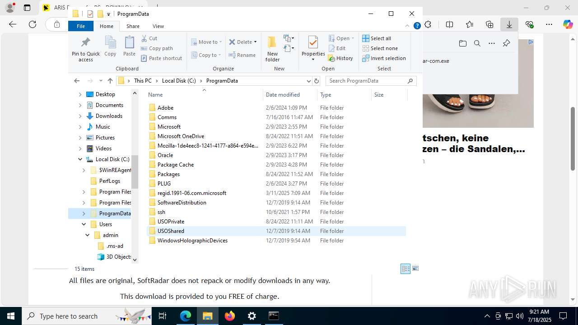Open Explorer Help icon
The height and width of the screenshot is (325, 578).
417,26
